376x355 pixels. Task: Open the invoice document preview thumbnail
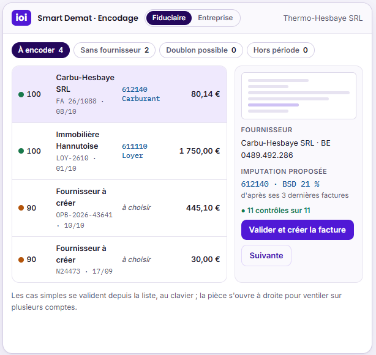299,96
